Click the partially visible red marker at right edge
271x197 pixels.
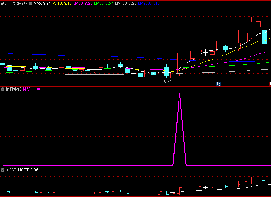point(270,84)
